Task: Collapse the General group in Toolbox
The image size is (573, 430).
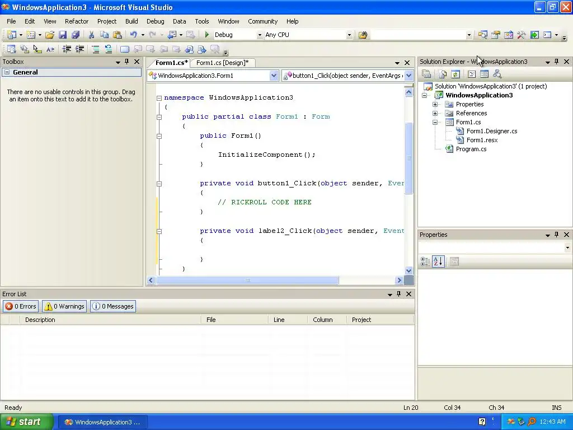Action: 7,72
